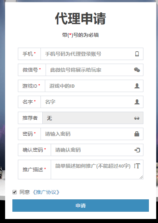The height and width of the screenshot is (223, 158).
Task: Click the person icon in 名字 field
Action: (137, 102)
